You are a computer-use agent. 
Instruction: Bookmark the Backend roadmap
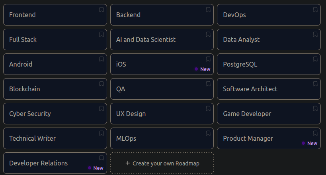coord(208,10)
